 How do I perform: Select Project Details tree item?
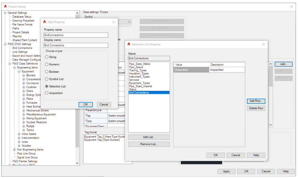pos(21,32)
